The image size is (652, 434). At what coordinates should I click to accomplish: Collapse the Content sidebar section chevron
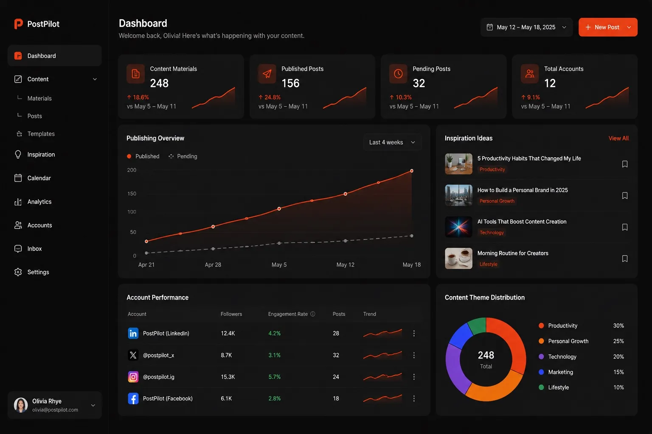pos(95,79)
